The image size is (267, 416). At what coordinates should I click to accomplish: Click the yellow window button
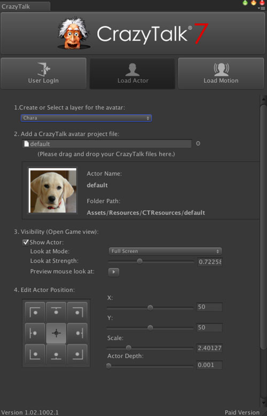pos(254,3)
